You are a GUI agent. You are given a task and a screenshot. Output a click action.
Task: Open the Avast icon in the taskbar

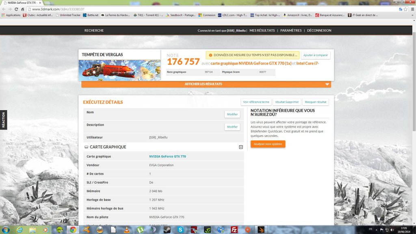tap(86, 230)
